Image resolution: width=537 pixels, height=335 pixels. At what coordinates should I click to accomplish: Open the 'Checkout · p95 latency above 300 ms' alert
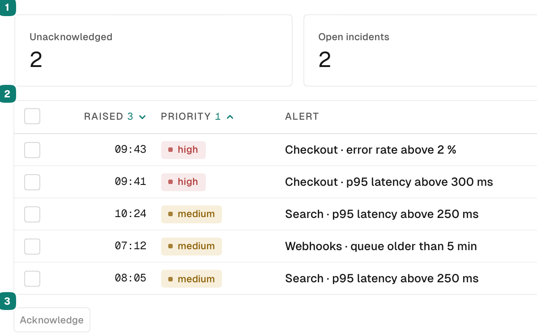tap(389, 182)
